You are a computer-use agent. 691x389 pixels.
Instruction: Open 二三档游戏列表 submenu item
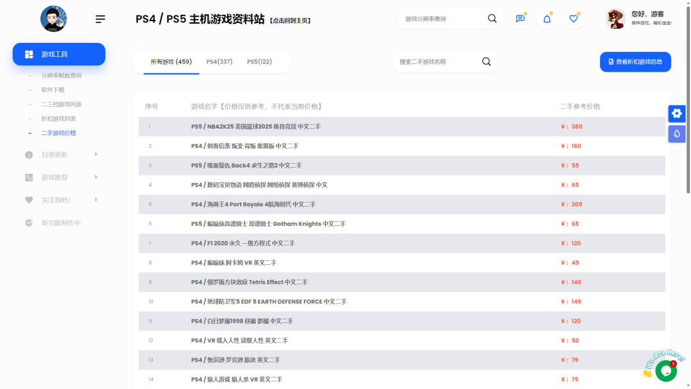click(x=61, y=104)
